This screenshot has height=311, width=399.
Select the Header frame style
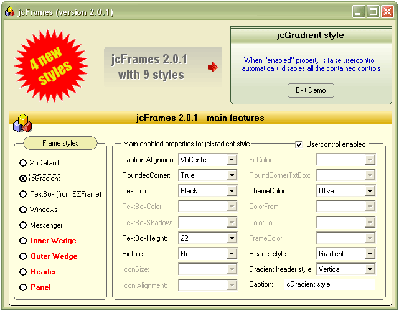[23, 272]
